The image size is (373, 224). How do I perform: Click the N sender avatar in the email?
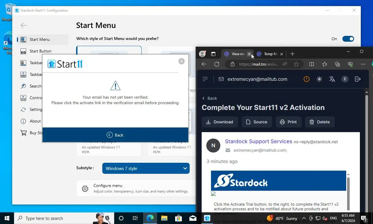point(213,146)
